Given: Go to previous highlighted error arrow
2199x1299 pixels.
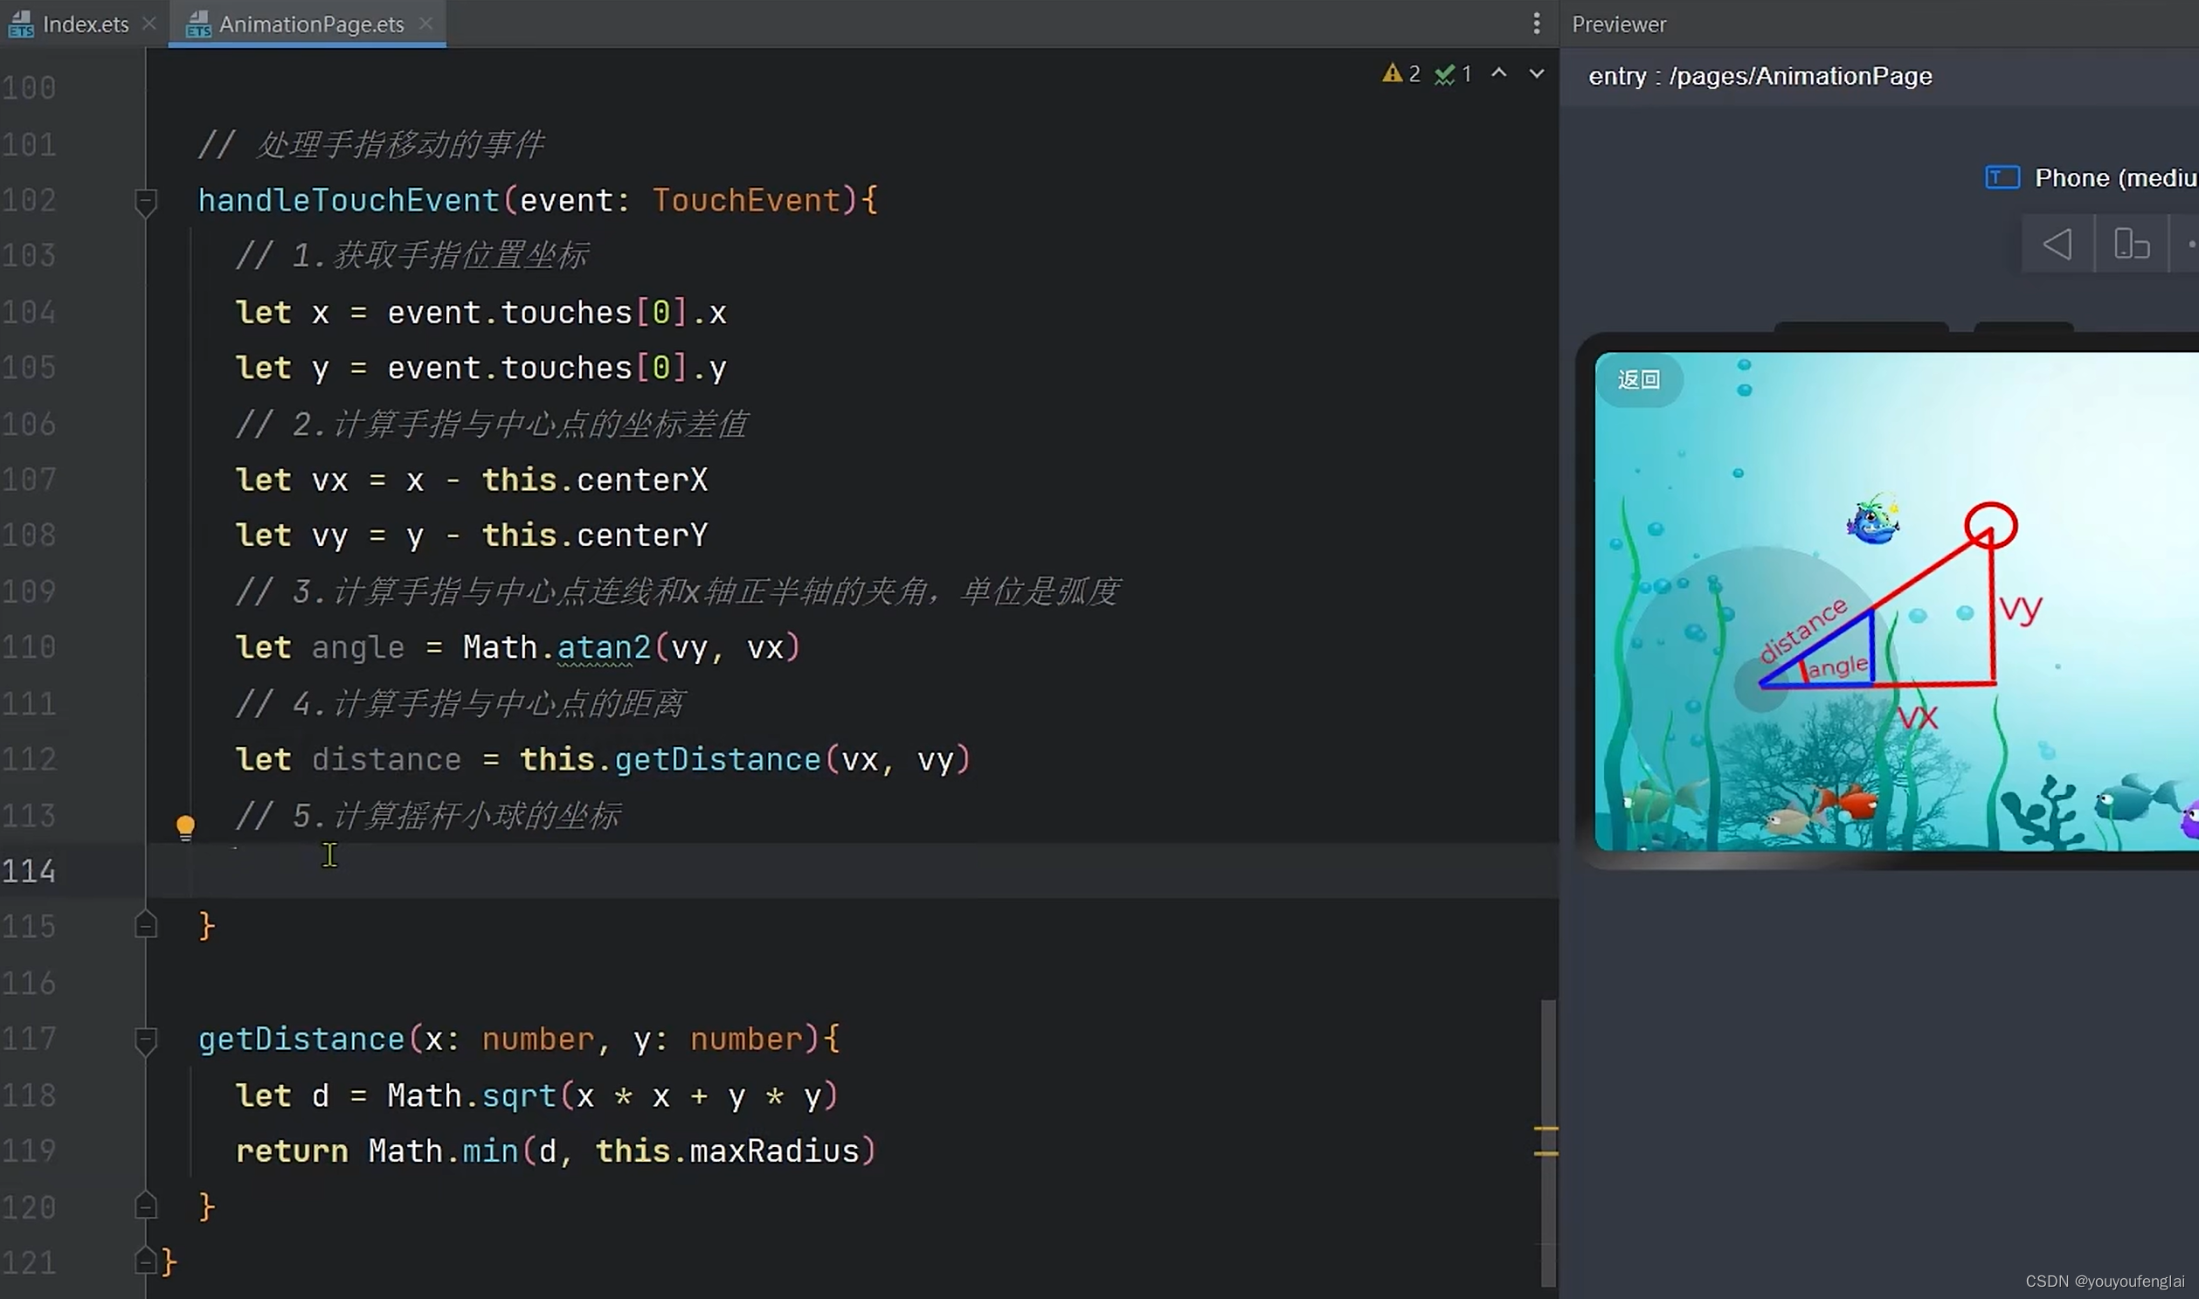Looking at the screenshot, I should tap(1498, 73).
